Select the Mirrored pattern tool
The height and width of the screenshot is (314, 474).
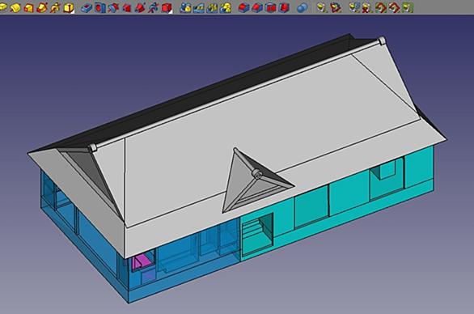pyautogui.click(x=185, y=7)
